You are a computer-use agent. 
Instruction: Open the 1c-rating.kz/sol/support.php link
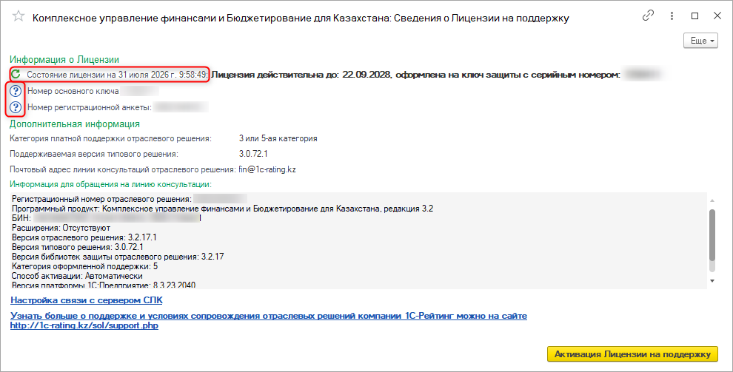pyautogui.click(x=84, y=326)
